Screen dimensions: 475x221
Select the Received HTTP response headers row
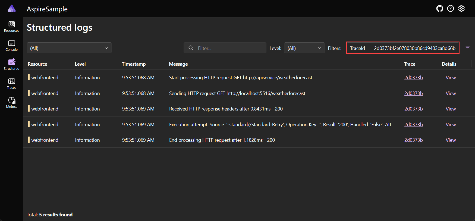click(x=226, y=109)
